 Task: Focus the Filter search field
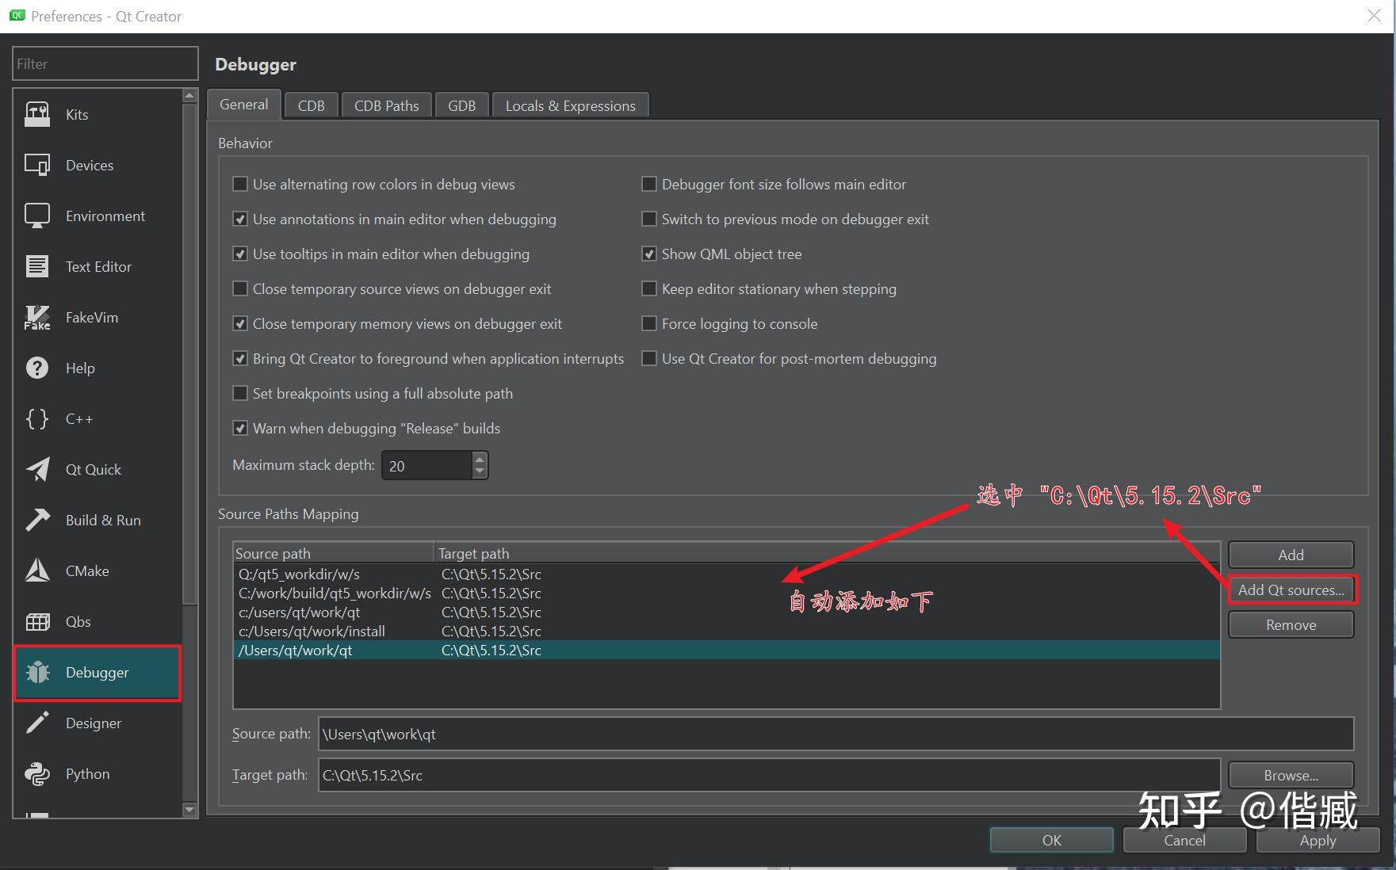tap(105, 64)
